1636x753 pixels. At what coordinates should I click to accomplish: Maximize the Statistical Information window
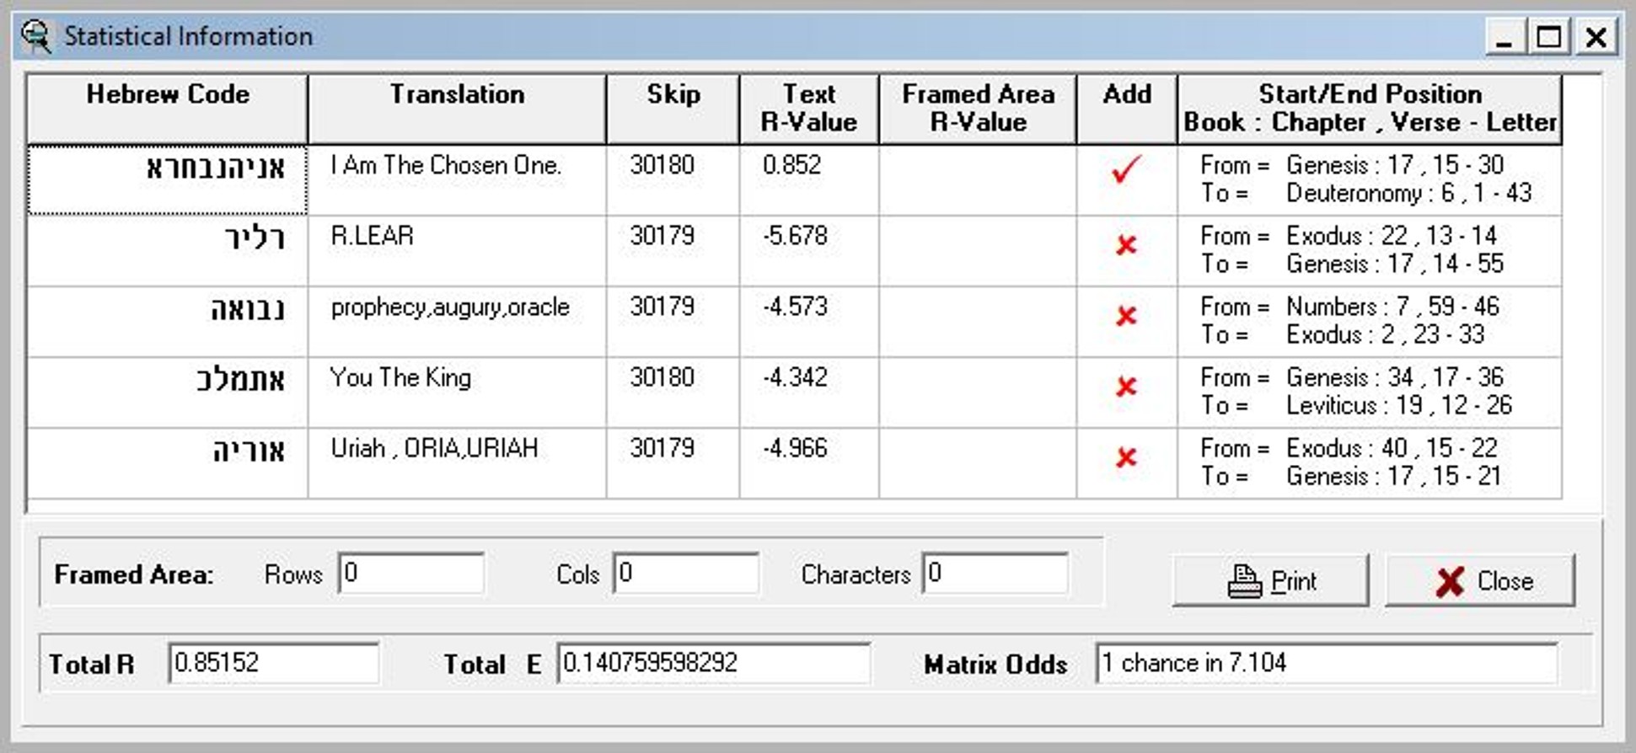[1549, 37]
